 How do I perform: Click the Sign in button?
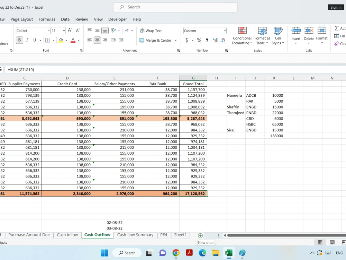point(336,7)
